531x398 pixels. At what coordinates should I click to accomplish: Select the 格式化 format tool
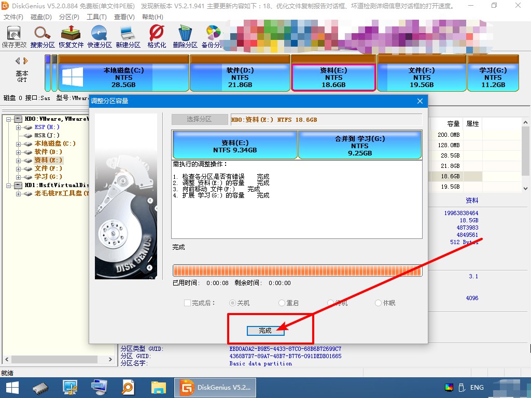[x=157, y=37]
